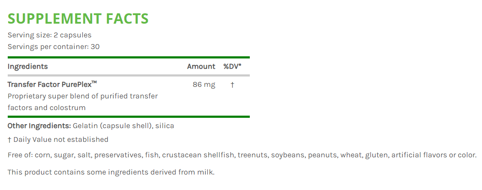Click the 'factors and colostrum' text
Screen dimensions: 482x190
46,107
